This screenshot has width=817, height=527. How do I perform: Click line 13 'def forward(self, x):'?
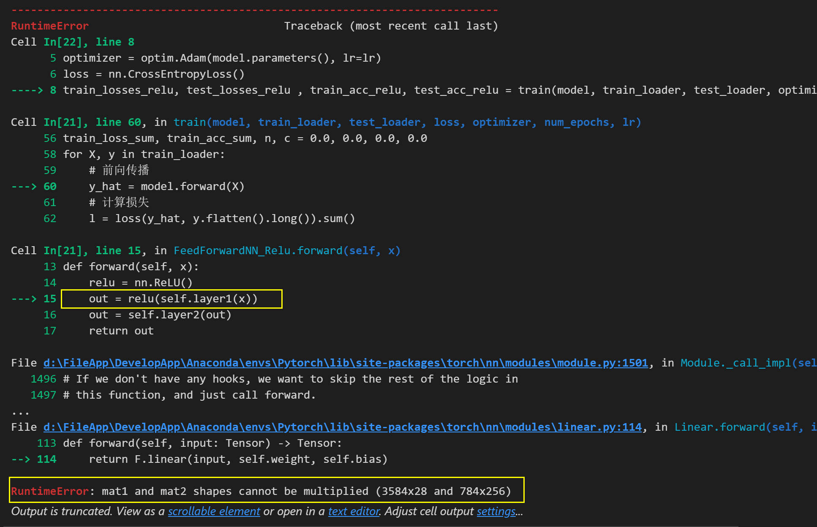(x=131, y=266)
